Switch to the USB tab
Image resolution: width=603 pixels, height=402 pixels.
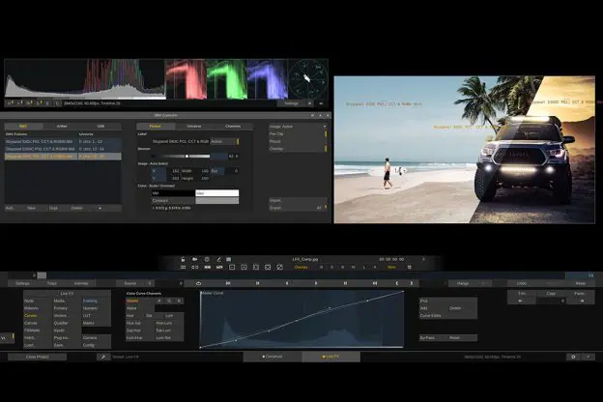[x=100, y=127]
